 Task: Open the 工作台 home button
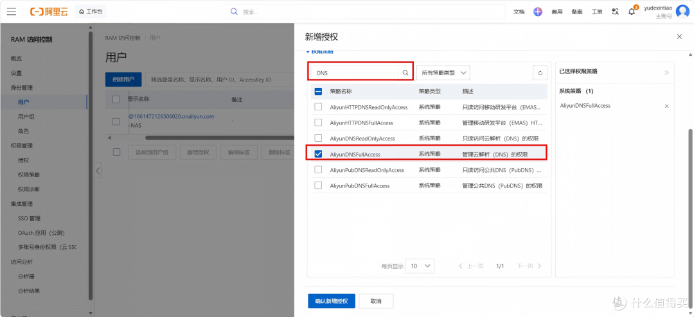[91, 12]
